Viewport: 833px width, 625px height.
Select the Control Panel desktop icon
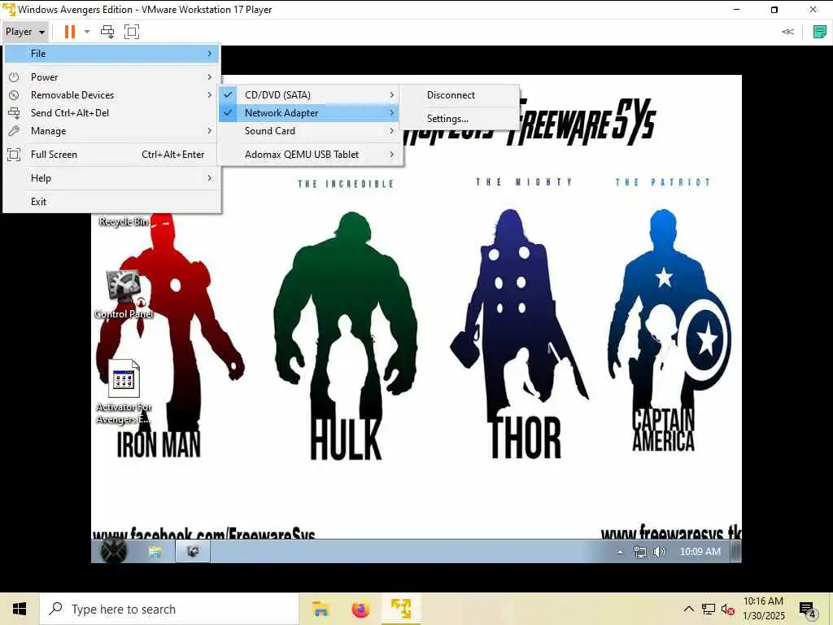[124, 294]
